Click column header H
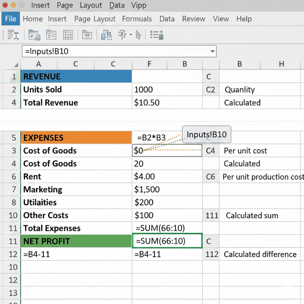This screenshot has height=304, width=304. click(281, 64)
